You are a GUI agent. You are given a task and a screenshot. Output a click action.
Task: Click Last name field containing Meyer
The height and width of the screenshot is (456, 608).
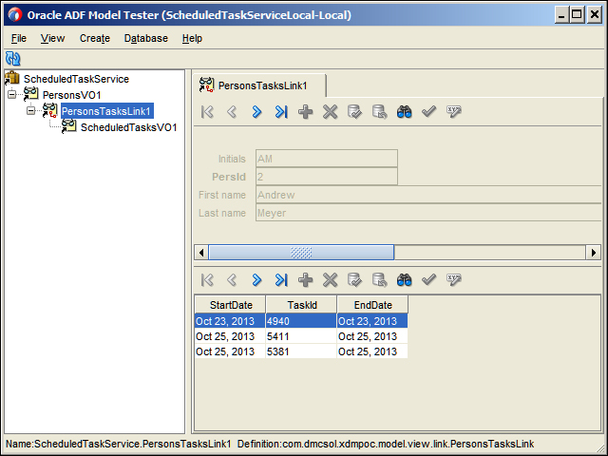[428, 213]
